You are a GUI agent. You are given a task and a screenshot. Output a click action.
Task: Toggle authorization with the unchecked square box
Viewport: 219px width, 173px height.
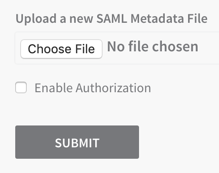coord(21,87)
